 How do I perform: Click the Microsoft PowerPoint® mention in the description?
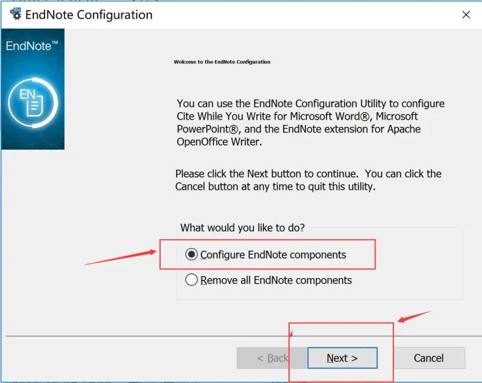click(x=209, y=129)
